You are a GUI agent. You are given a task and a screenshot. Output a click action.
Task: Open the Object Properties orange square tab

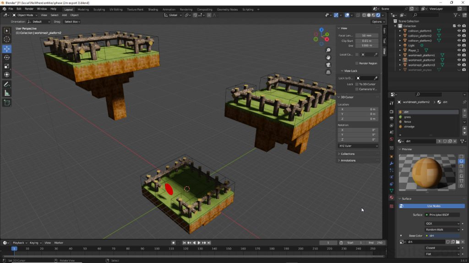click(x=391, y=157)
